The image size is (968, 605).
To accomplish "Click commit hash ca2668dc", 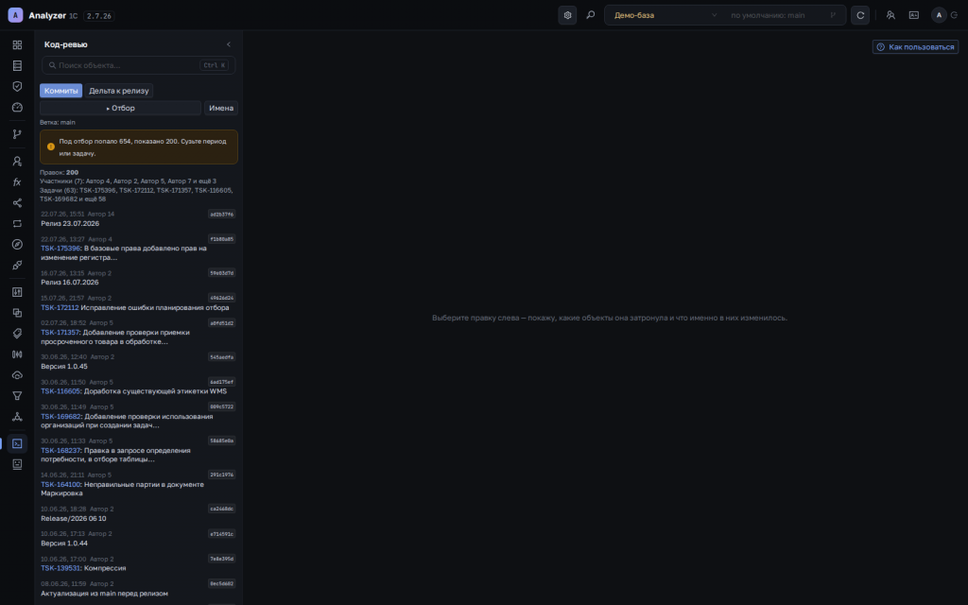I will pos(221,509).
